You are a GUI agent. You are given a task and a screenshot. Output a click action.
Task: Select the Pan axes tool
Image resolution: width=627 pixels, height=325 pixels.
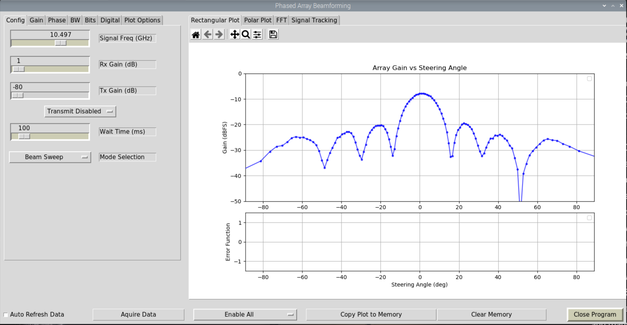235,35
